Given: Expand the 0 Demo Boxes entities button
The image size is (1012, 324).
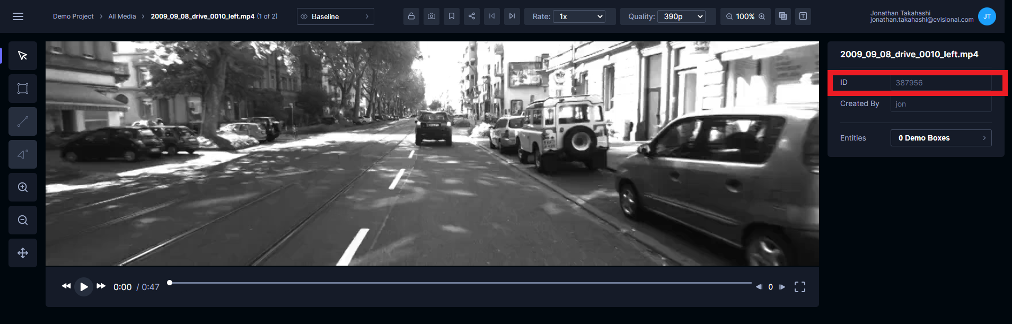Looking at the screenshot, I should tap(941, 138).
